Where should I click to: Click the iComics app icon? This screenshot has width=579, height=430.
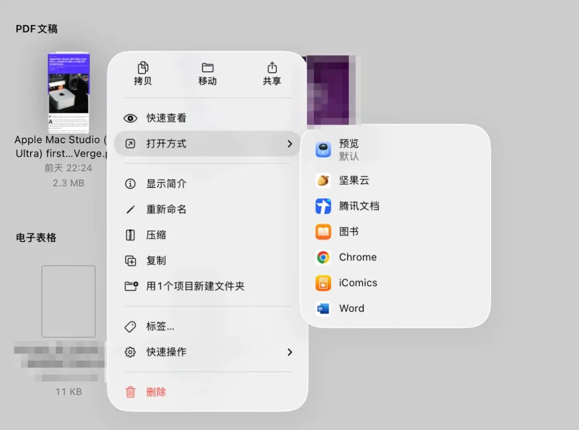click(323, 283)
